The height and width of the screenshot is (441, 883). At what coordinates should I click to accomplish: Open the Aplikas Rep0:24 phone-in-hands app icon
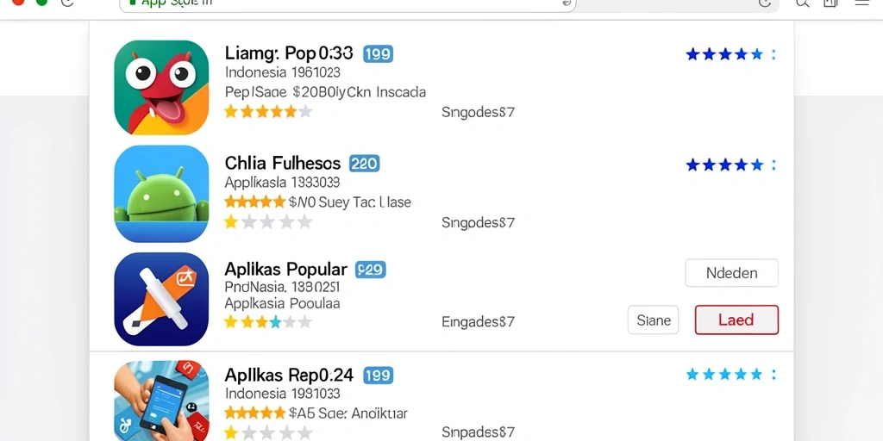(161, 401)
